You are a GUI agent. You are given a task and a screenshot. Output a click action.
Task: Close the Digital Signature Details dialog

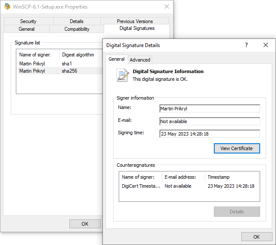point(266,45)
